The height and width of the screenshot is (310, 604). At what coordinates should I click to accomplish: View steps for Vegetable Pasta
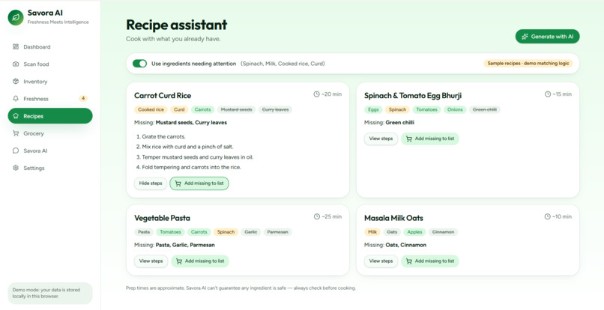click(x=151, y=261)
